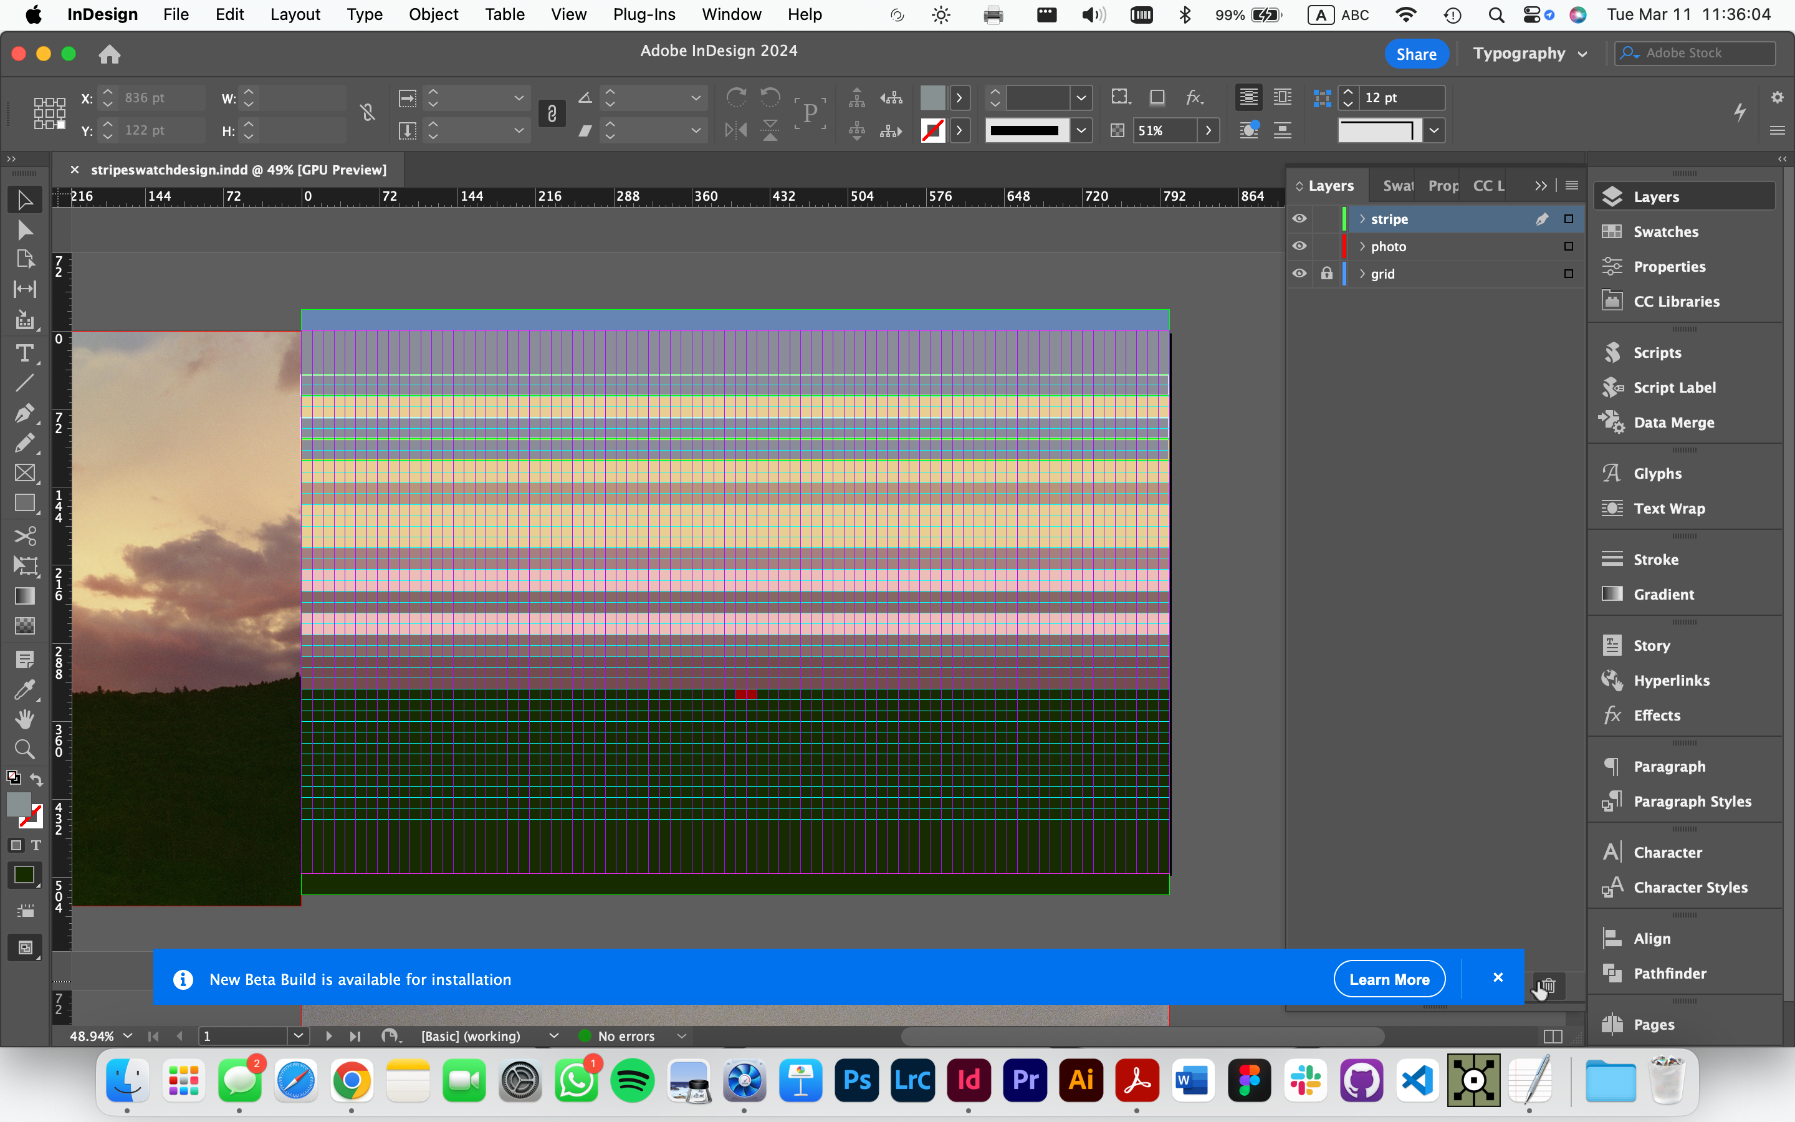Open the Pathfinder panel
This screenshot has width=1795, height=1122.
click(1669, 974)
